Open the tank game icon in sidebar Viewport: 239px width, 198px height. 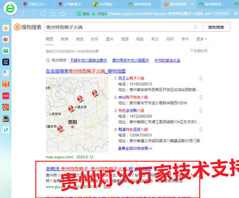pos(6,119)
